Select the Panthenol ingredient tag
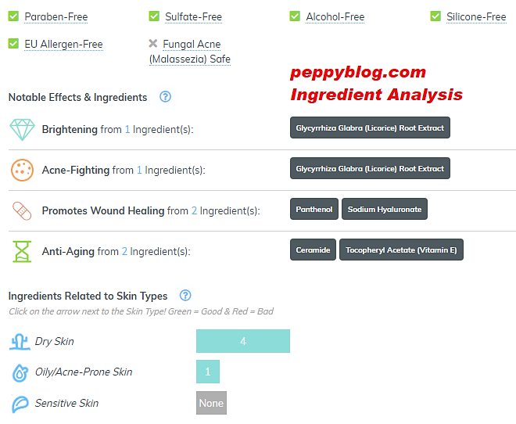The image size is (516, 424). tap(314, 209)
